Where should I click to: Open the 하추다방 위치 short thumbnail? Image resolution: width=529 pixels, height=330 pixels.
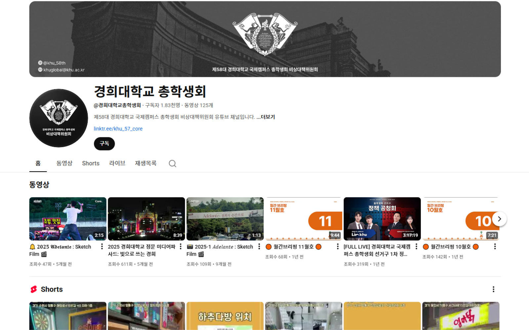[225, 316]
